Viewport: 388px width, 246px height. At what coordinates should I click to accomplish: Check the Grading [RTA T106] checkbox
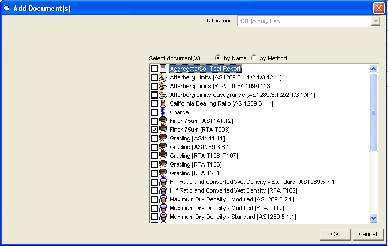pyautogui.click(x=155, y=165)
